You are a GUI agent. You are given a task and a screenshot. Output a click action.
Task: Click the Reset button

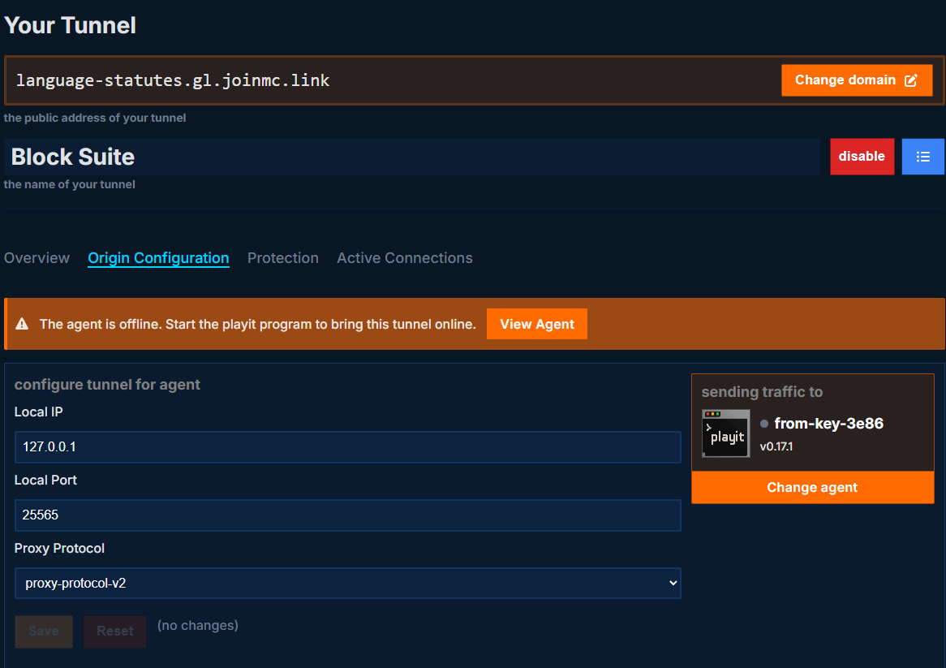[114, 631]
